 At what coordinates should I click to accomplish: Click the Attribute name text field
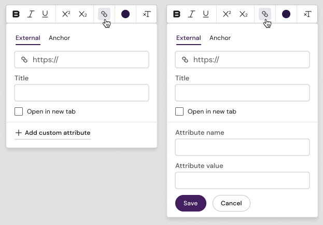point(242,147)
